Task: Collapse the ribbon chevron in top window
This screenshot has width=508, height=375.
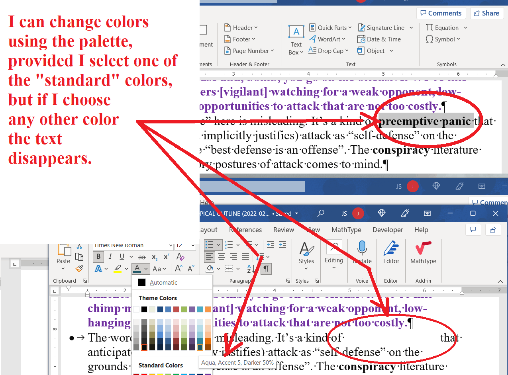Action: 504,64
